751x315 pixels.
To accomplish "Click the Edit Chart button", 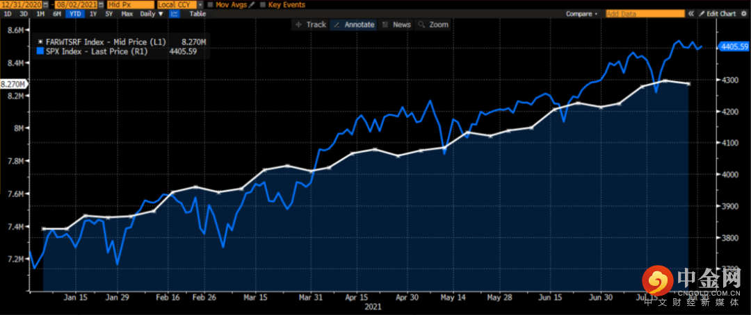I will coord(717,14).
